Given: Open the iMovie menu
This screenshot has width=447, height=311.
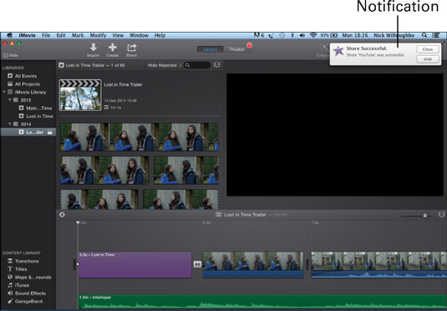Looking at the screenshot, I should coord(27,35).
